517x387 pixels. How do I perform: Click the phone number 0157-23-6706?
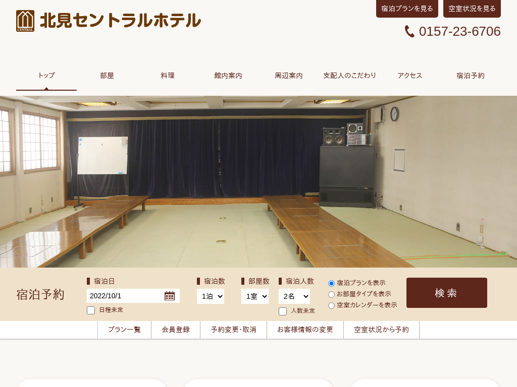459,32
